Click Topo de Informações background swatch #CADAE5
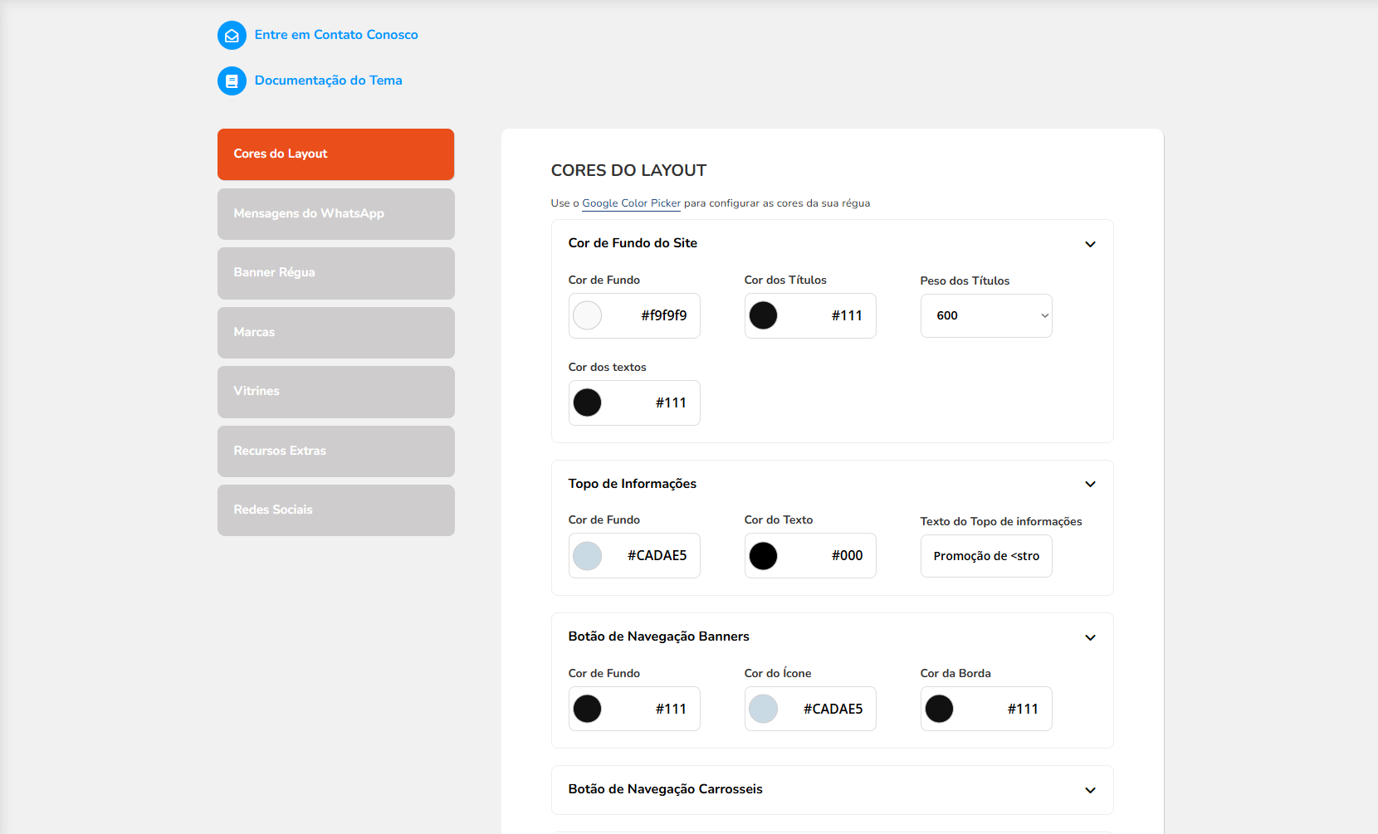 [x=588, y=556]
